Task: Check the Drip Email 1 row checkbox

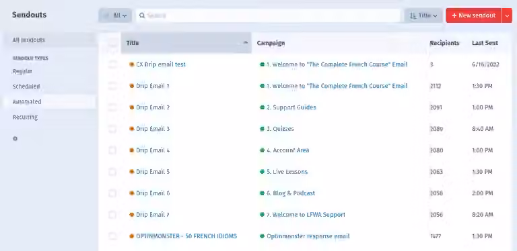Action: tap(112, 86)
